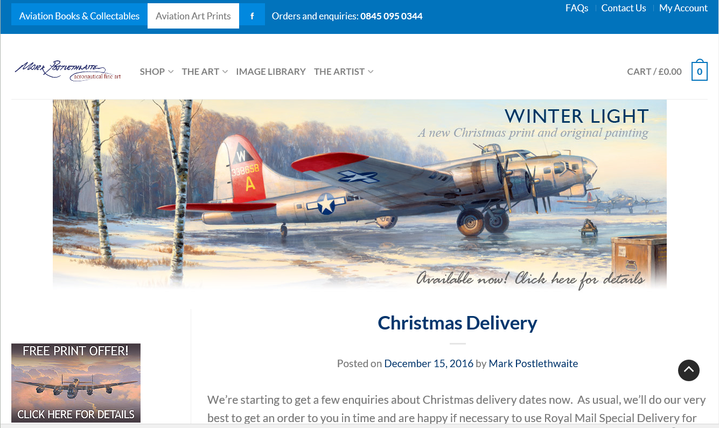The width and height of the screenshot is (719, 428).
Task: Open the Free Print Offer thumbnail
Action: tap(76, 383)
